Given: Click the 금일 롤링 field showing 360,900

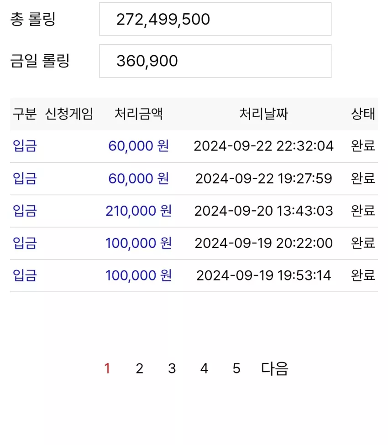Looking at the screenshot, I should coord(215,61).
